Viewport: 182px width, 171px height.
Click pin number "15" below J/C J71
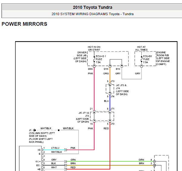click(91, 124)
